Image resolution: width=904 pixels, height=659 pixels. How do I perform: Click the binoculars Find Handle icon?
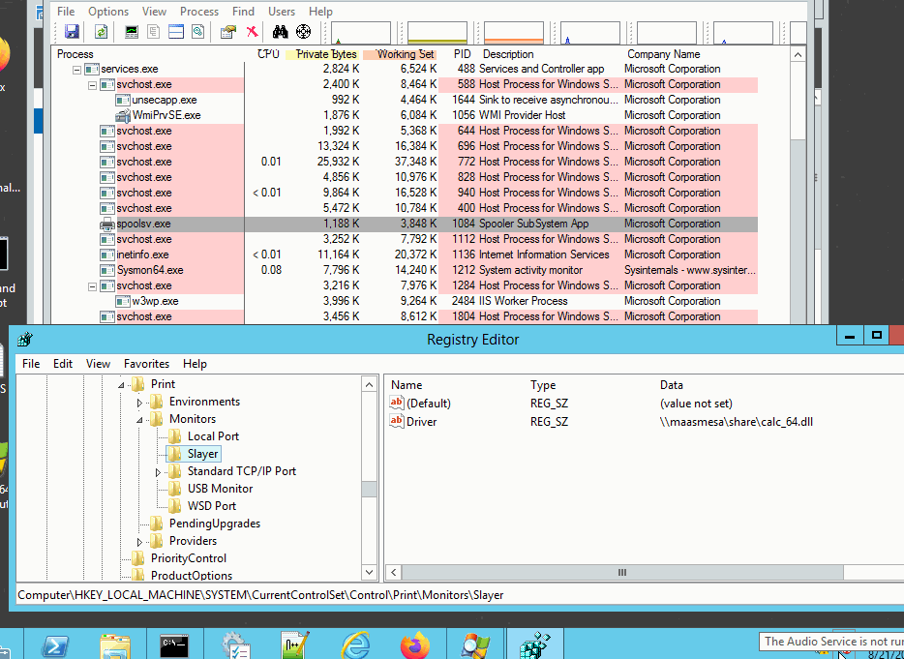pyautogui.click(x=280, y=31)
